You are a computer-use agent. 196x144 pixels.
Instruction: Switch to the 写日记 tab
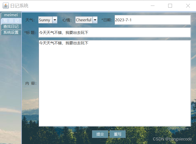pyautogui.click(x=11, y=21)
